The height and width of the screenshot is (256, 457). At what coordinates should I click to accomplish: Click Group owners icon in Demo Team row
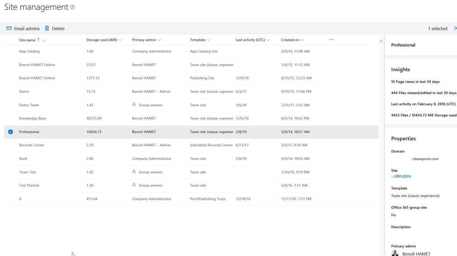(x=134, y=105)
